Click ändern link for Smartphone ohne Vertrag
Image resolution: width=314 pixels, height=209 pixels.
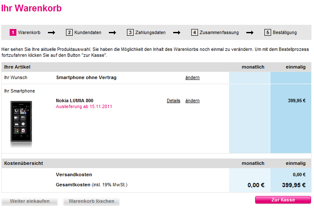point(193,77)
